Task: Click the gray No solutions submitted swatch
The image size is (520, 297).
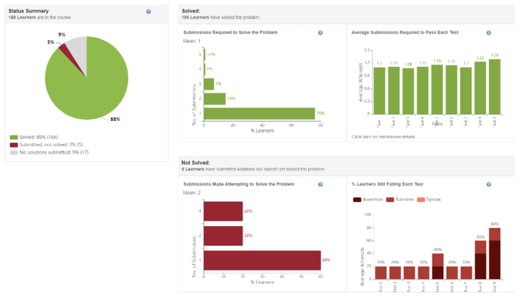Action: point(14,153)
